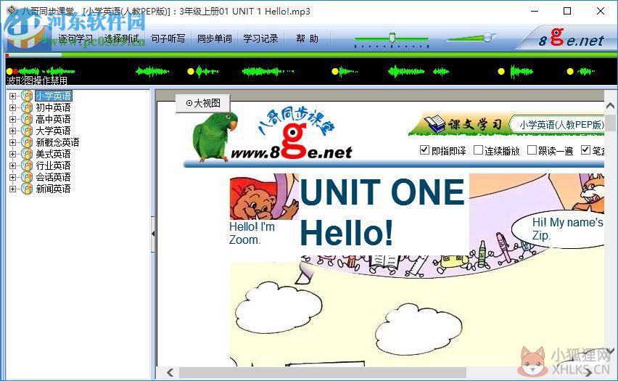Image resolution: width=618 pixels, height=381 pixels.
Task: Click the left panel collapse handle
Action: coord(153,234)
